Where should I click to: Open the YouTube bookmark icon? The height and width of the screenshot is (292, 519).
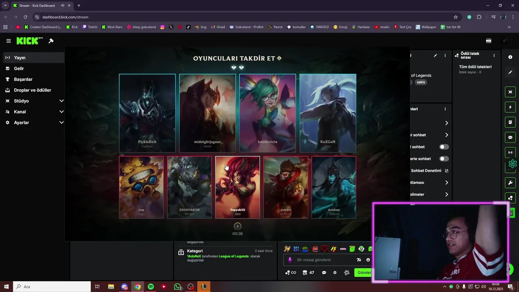click(x=18, y=27)
